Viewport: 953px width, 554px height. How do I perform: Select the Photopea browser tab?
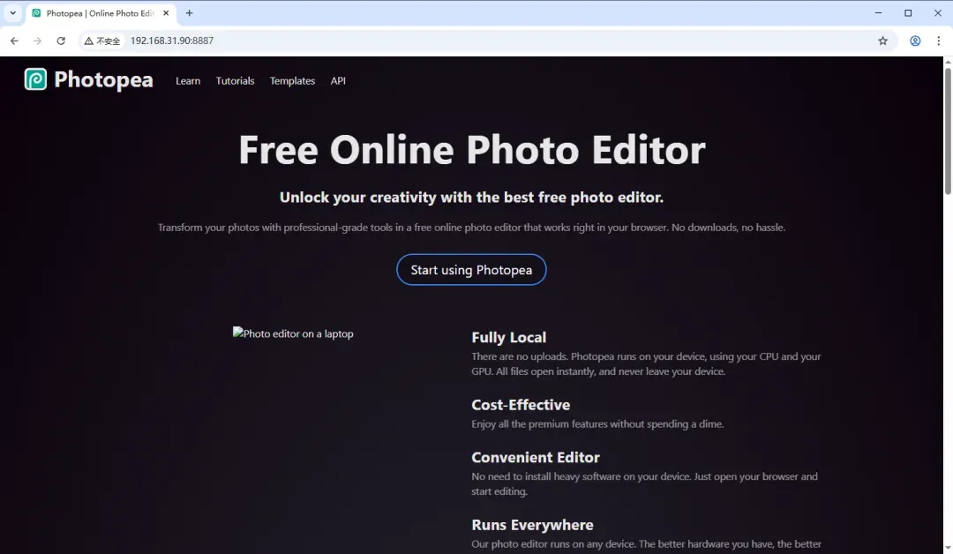pos(101,13)
